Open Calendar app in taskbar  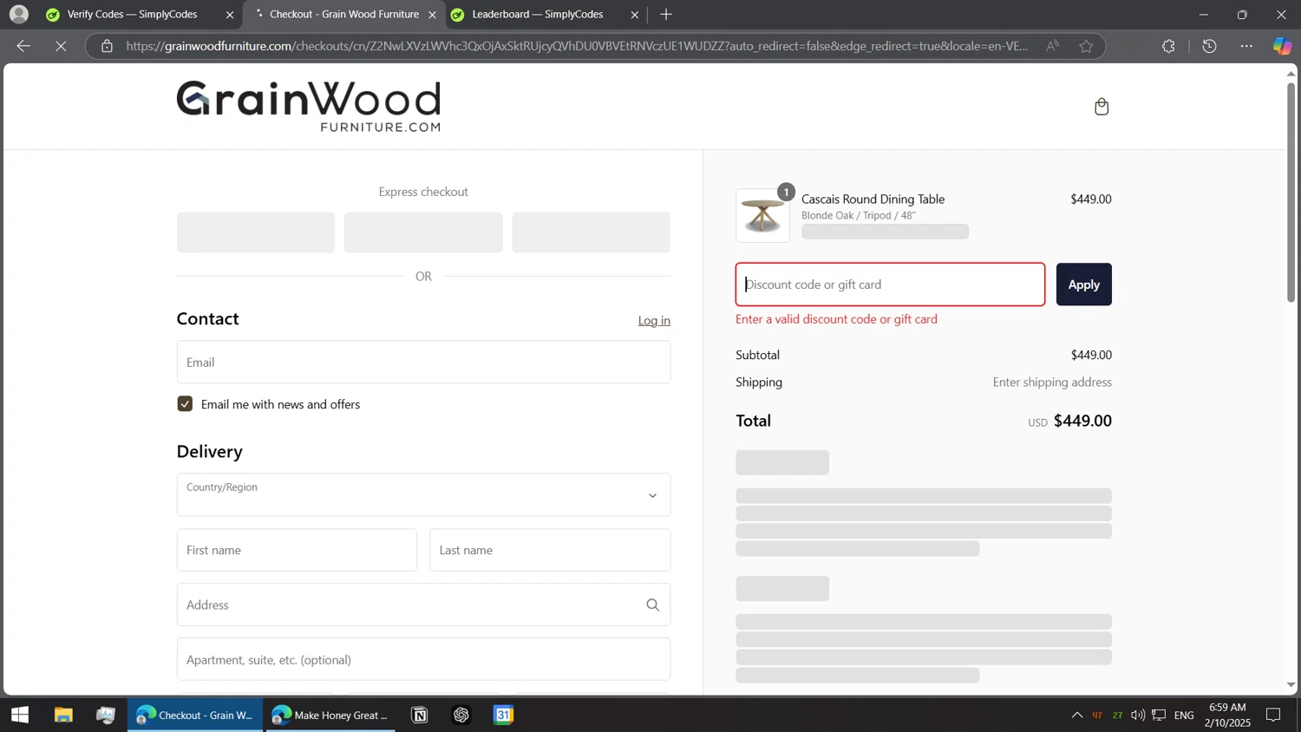(x=504, y=715)
